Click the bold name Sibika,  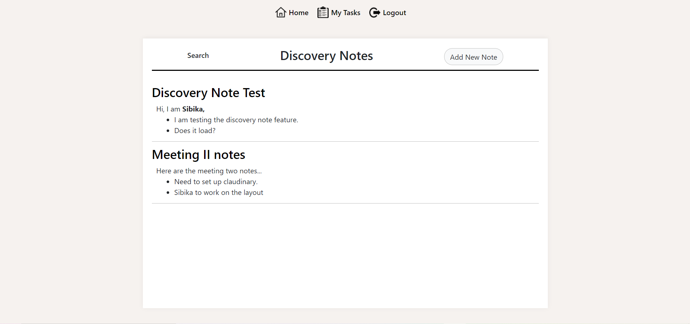point(193,109)
